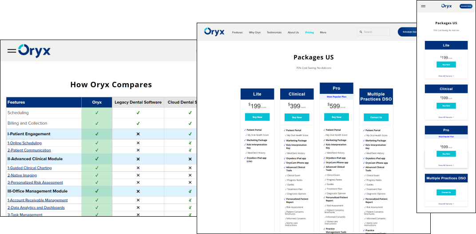Image resolution: width=476 pixels, height=234 pixels.
Task: Click the Clinical plan header on the desktop page
Action: [297, 94]
